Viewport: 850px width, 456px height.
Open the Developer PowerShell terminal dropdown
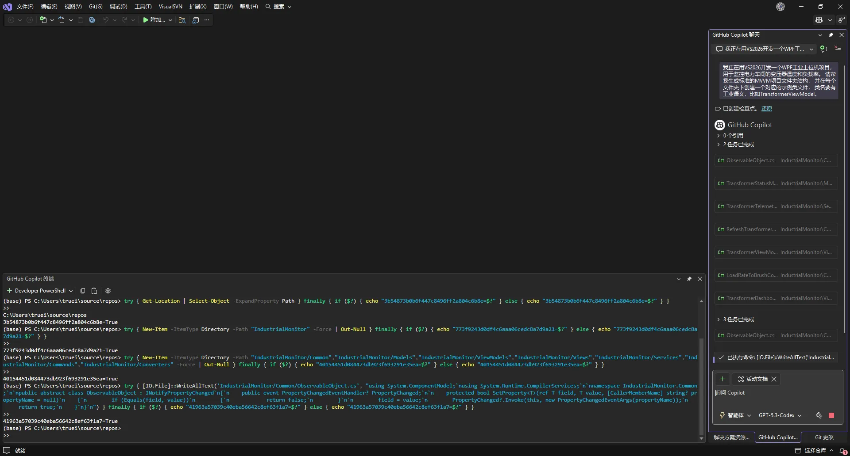pos(71,291)
